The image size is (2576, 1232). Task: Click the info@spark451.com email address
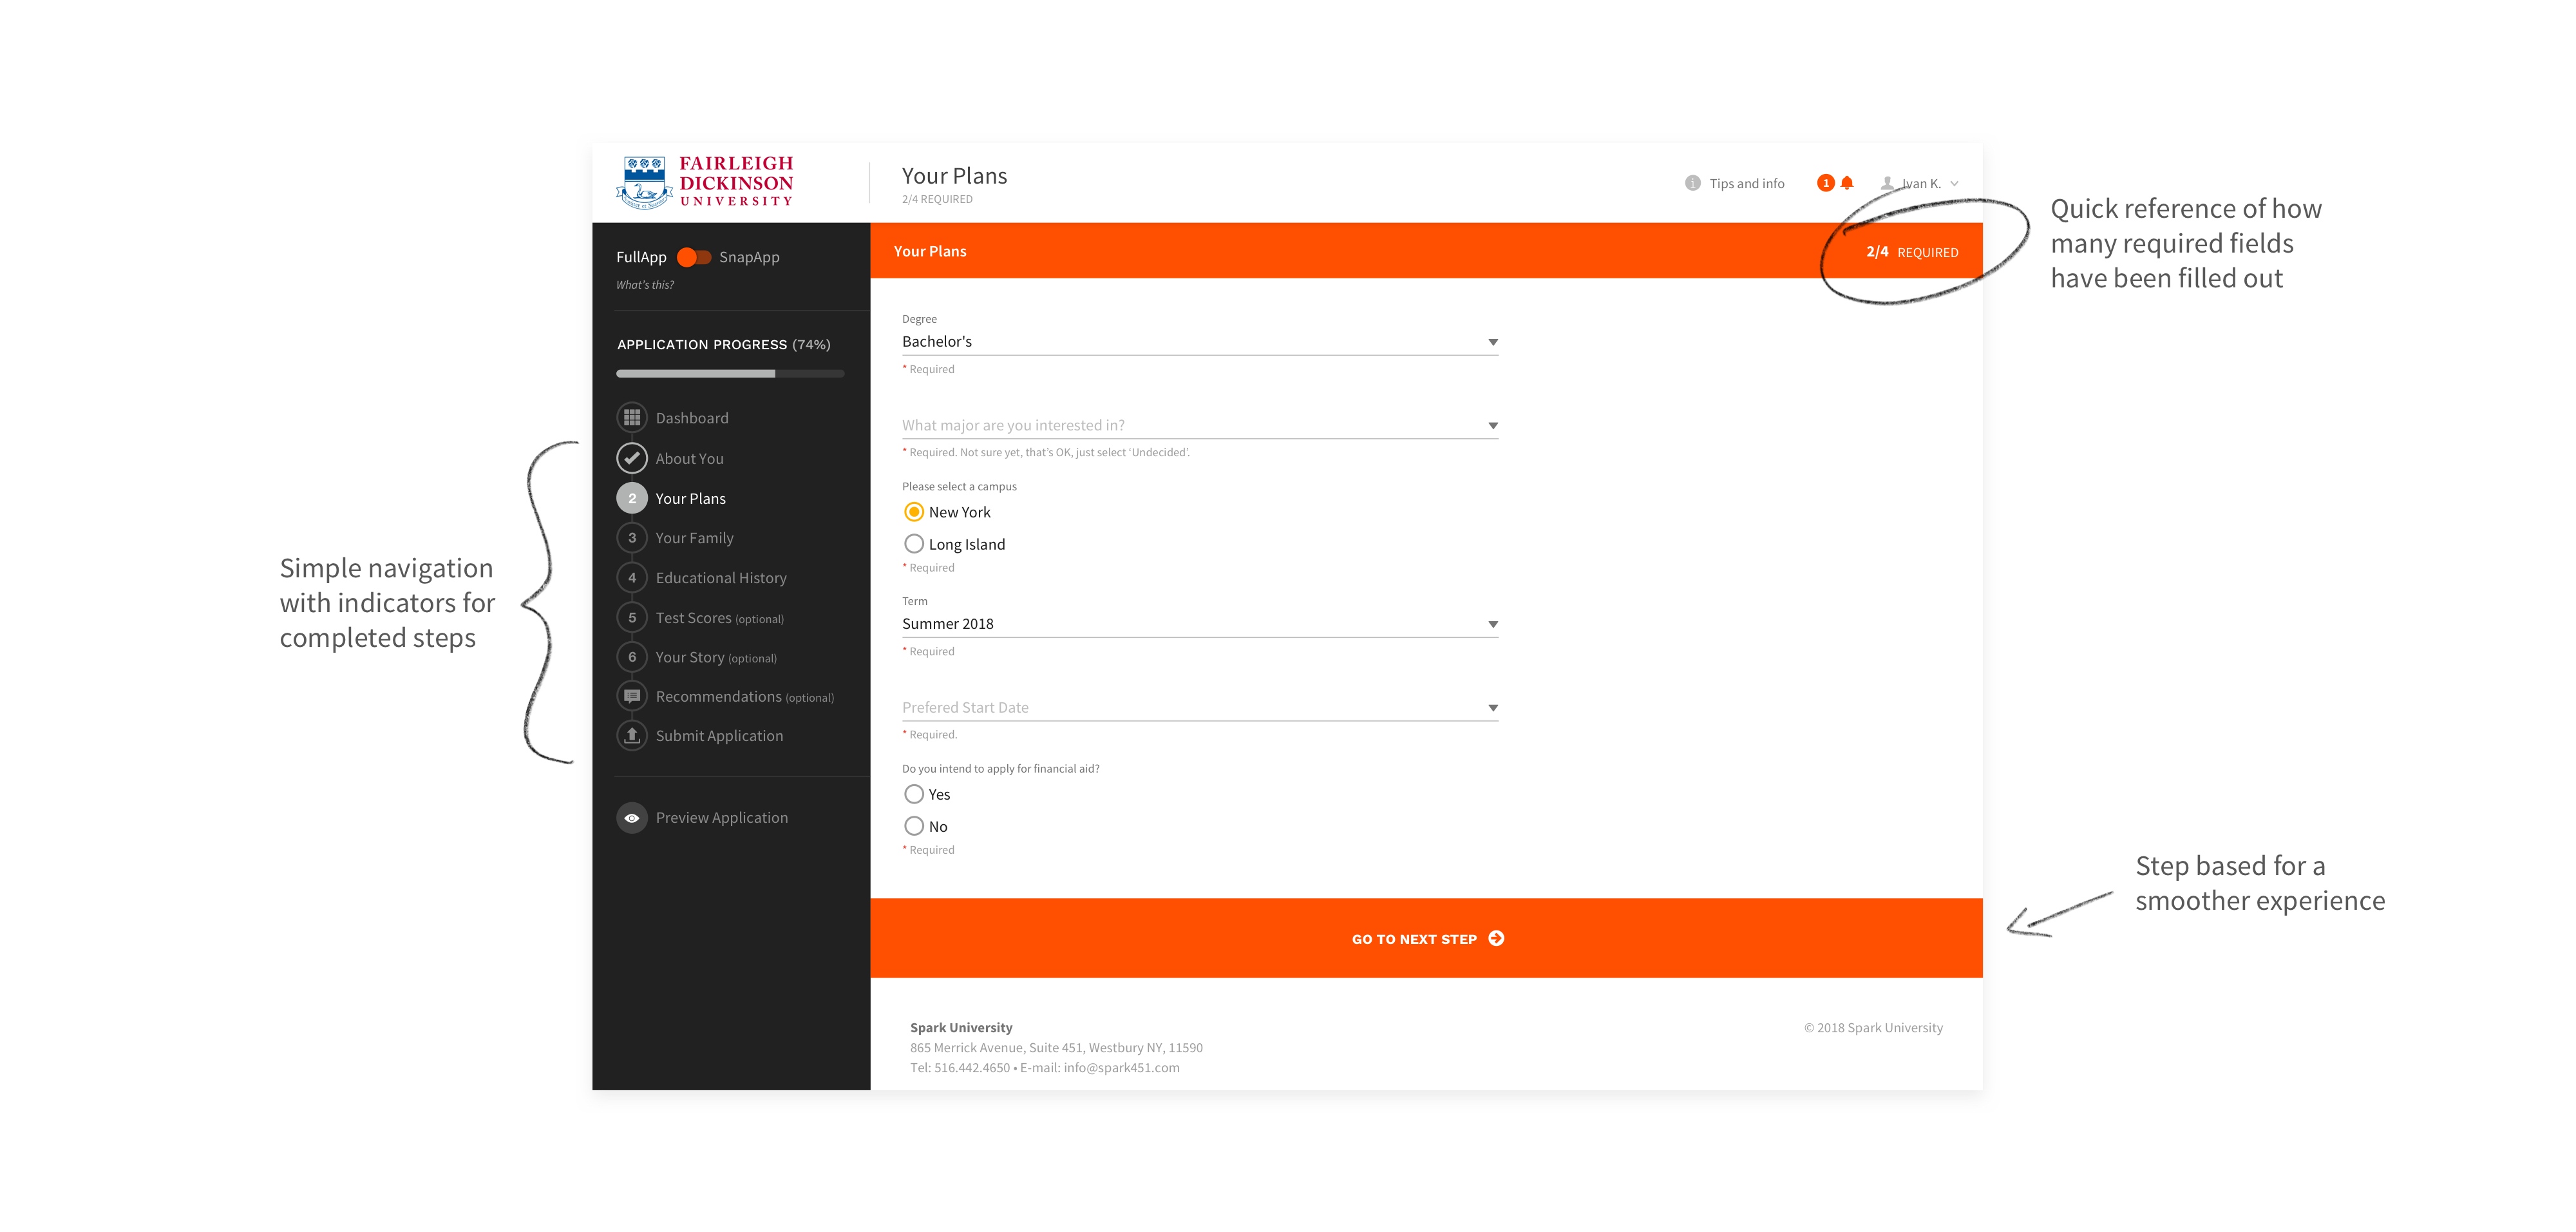pyautogui.click(x=1121, y=1068)
